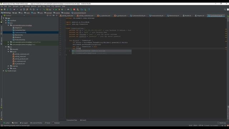Image resolution: width=229 pixels, height=129 pixels.
Task: Switch to the ProductsActivity.kt editor tab
Action: click(157, 16)
